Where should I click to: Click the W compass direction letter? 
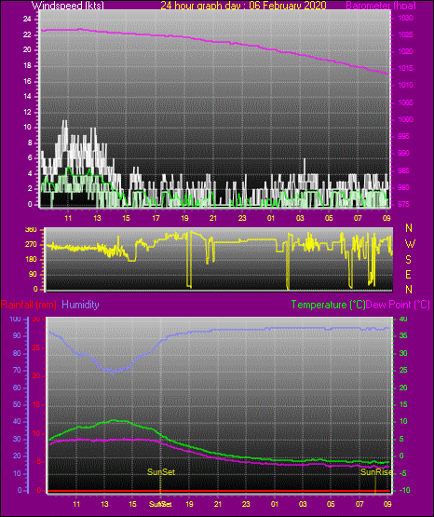pos(410,244)
